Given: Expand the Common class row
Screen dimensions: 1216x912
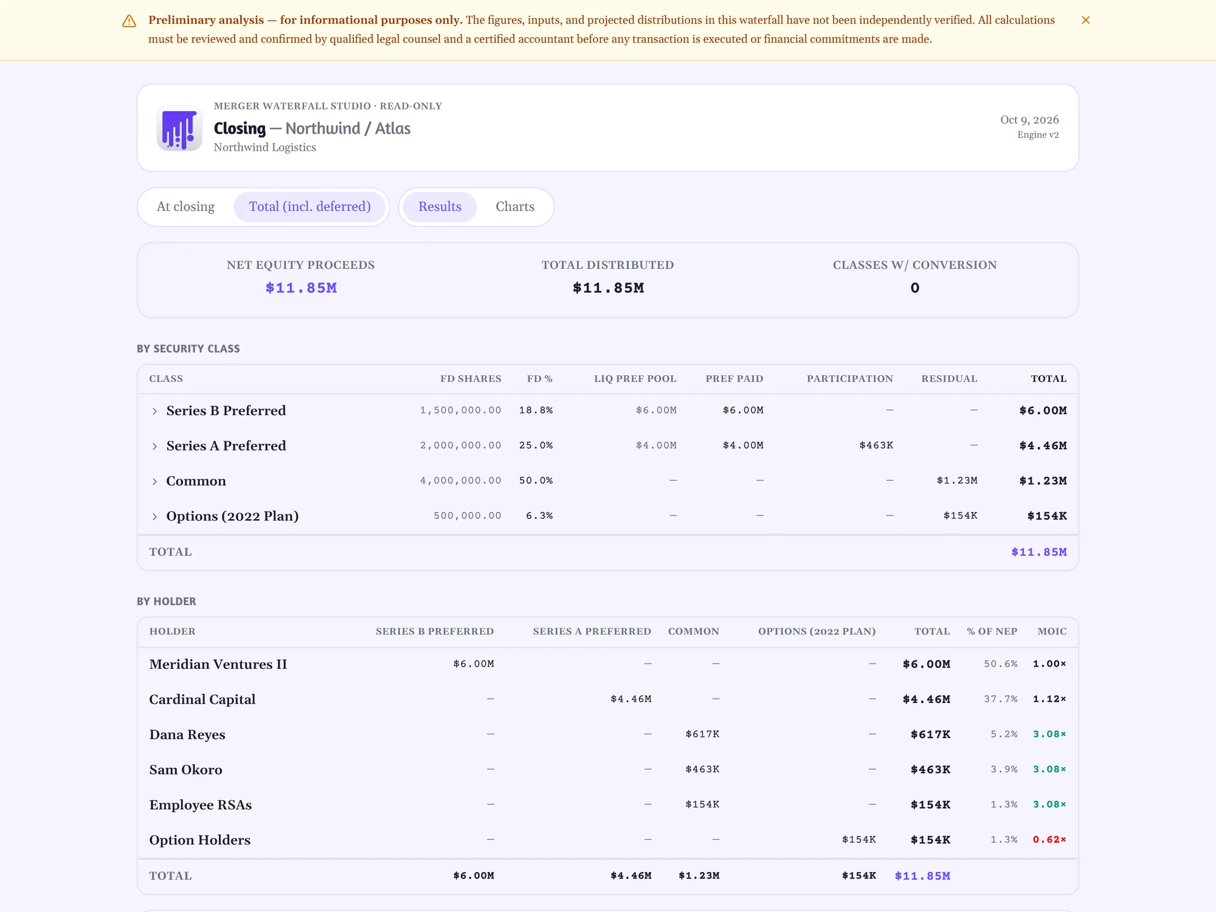Looking at the screenshot, I should point(154,482).
